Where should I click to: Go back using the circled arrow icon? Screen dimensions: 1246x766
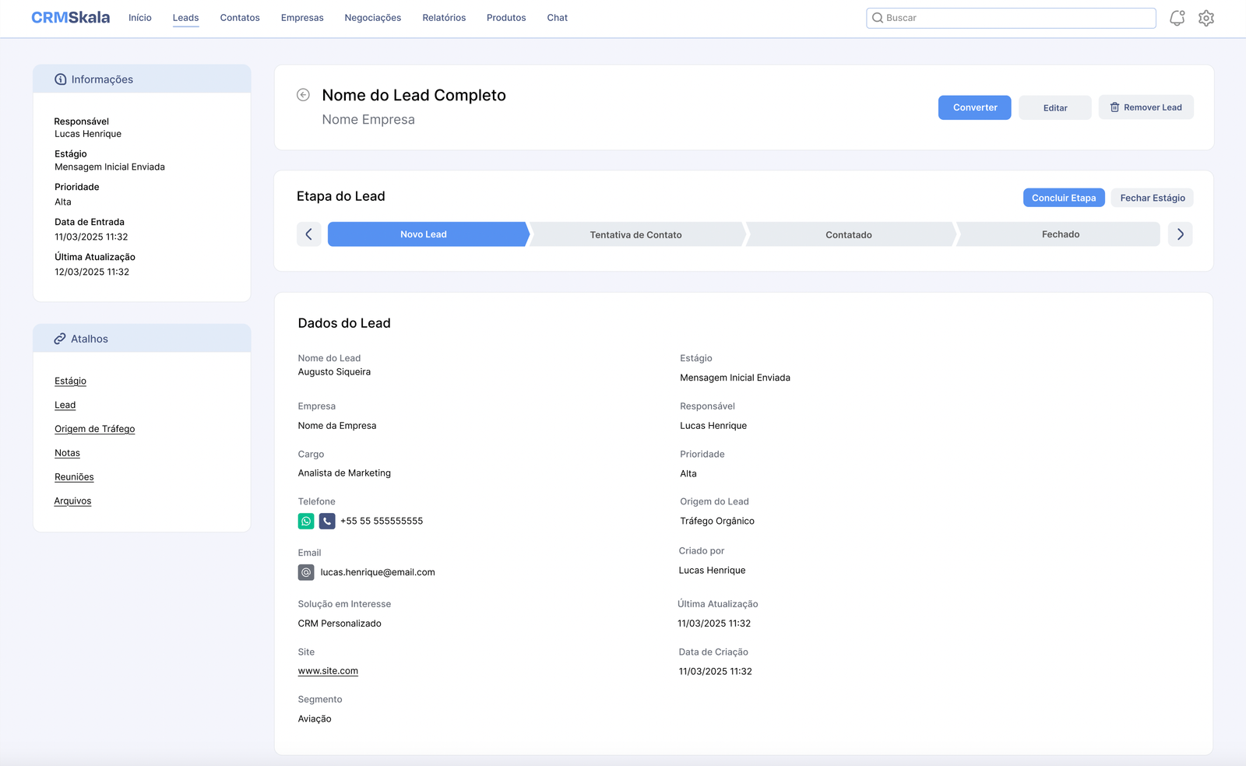click(304, 95)
